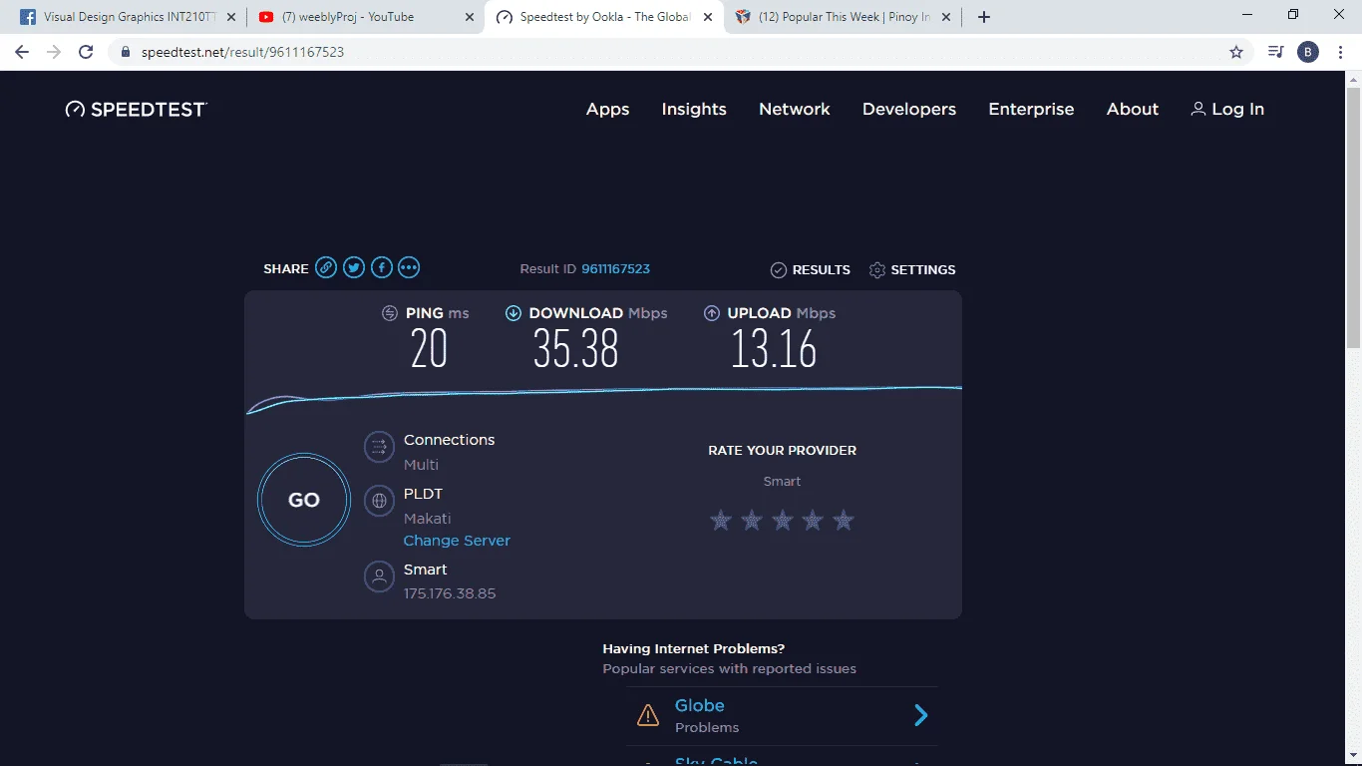Copy the result link via share link icon

click(x=326, y=267)
